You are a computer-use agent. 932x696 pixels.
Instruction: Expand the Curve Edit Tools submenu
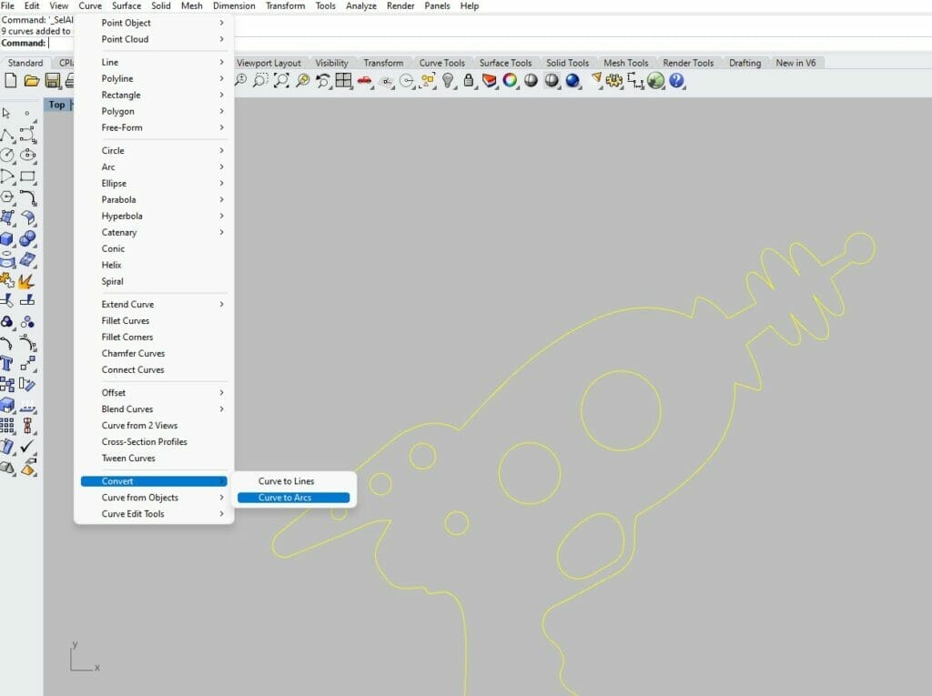154,513
